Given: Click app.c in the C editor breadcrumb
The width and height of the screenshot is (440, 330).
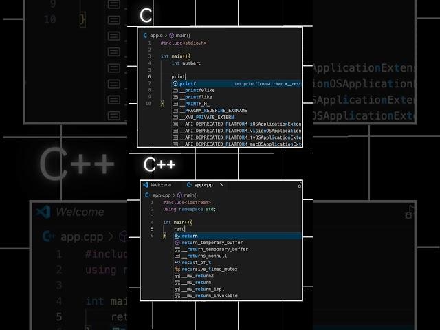Looking at the screenshot, I should 156,35.
